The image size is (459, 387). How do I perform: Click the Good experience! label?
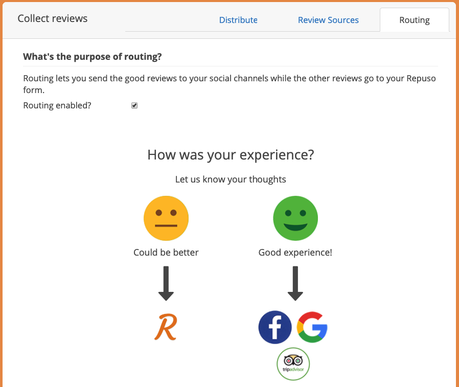coord(295,253)
